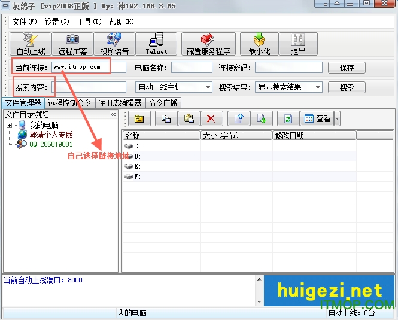Switch to 文件管理器 tab
Viewport: 398px width, 320px height.
[x=23, y=103]
